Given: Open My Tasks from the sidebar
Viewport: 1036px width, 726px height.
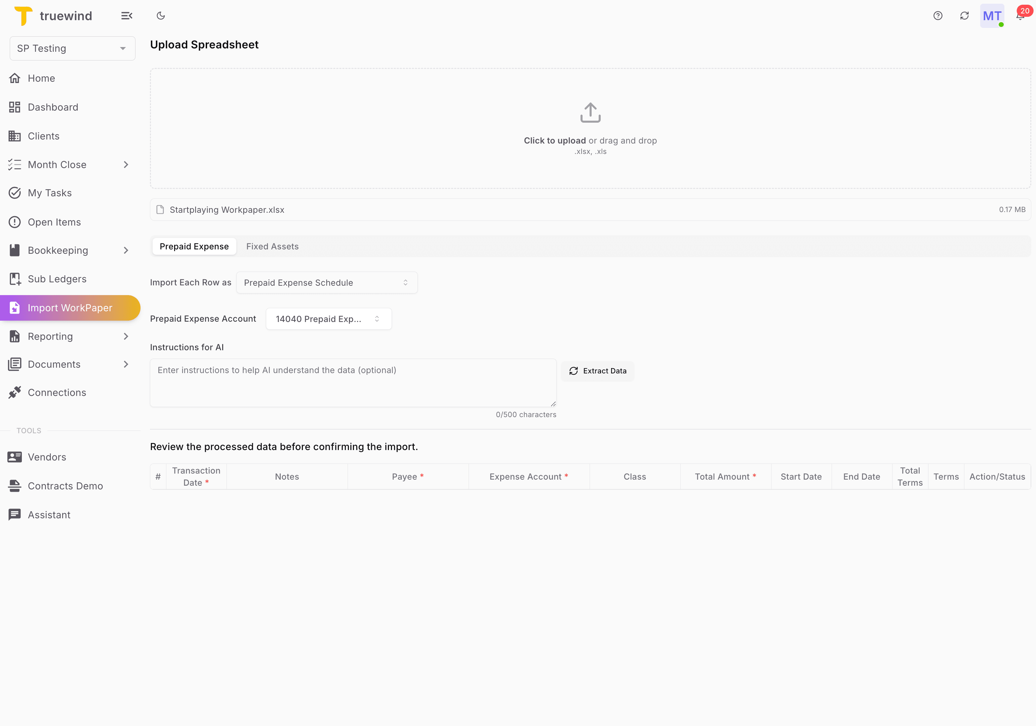Looking at the screenshot, I should tap(50, 193).
